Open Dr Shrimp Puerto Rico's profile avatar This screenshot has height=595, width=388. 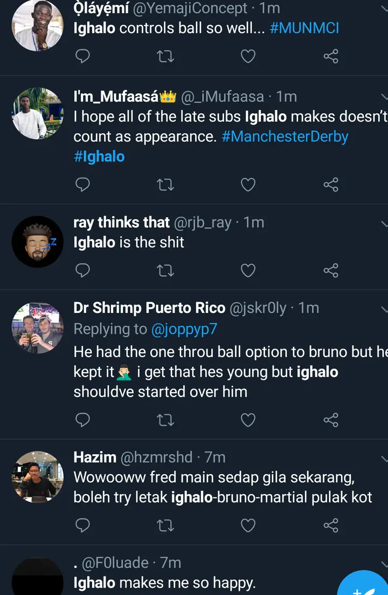click(x=37, y=327)
